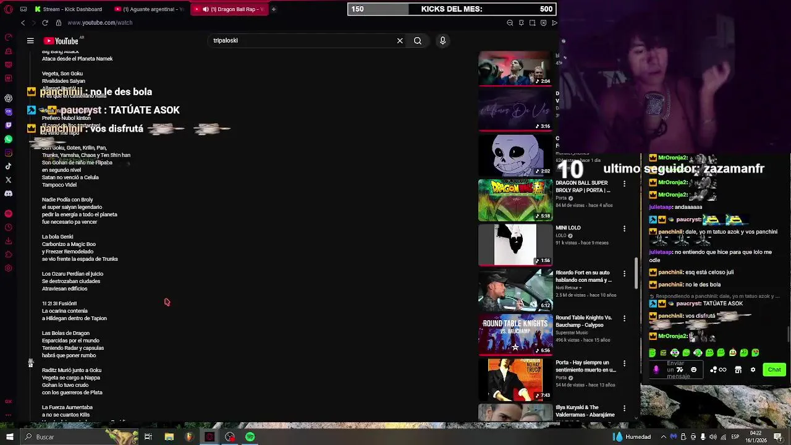The width and height of the screenshot is (791, 445).
Task: Open Noti Retour + channel link
Action: click(569, 287)
